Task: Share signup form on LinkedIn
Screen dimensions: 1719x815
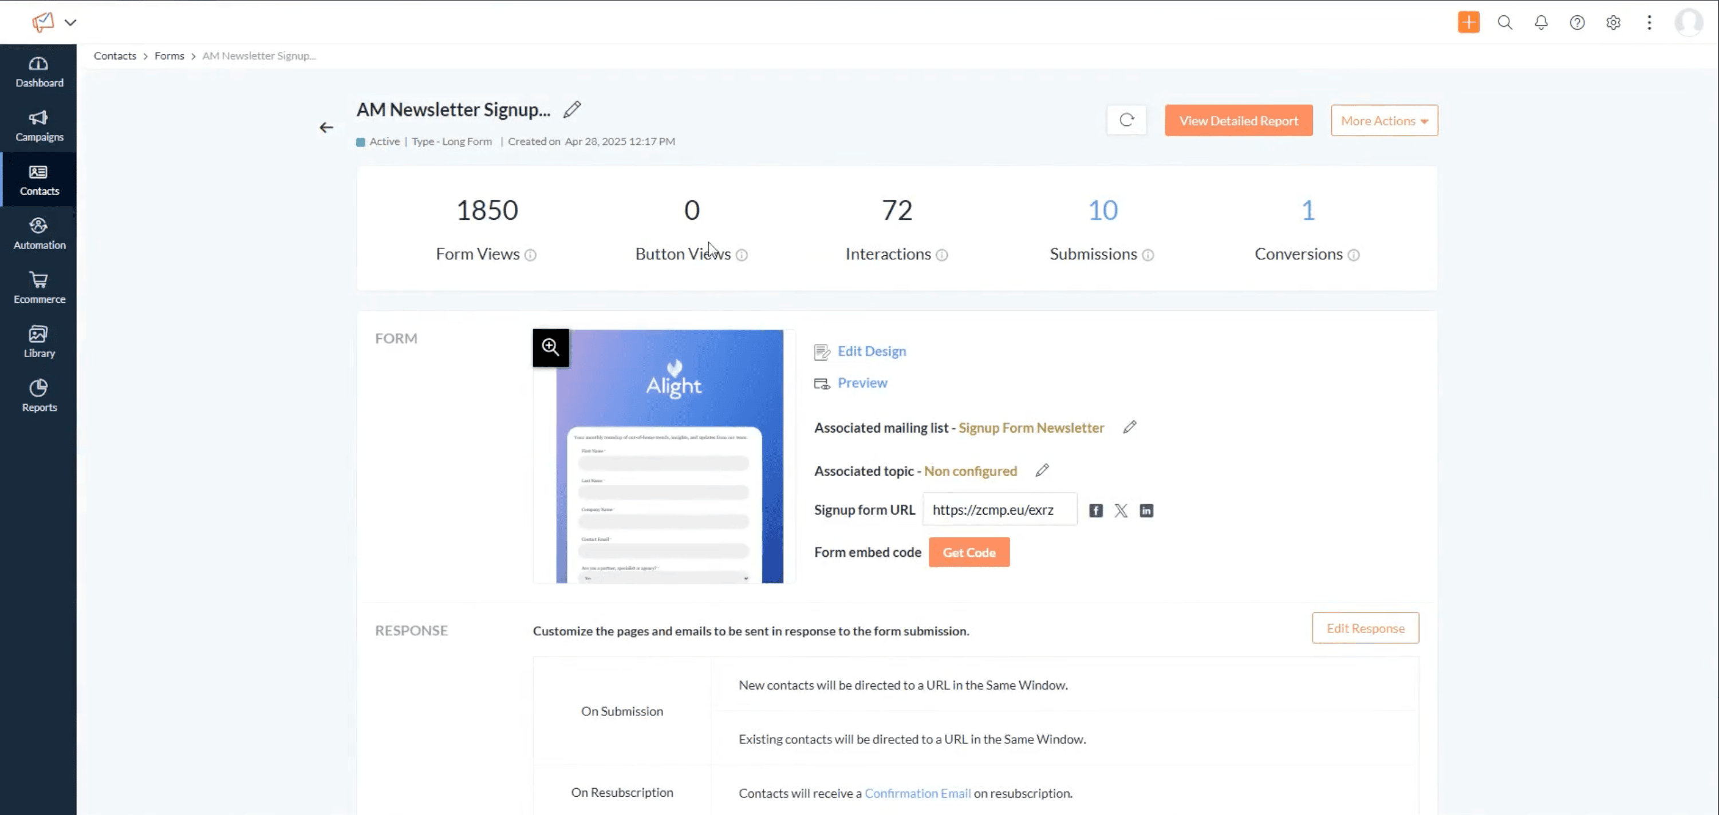Action: (x=1146, y=510)
